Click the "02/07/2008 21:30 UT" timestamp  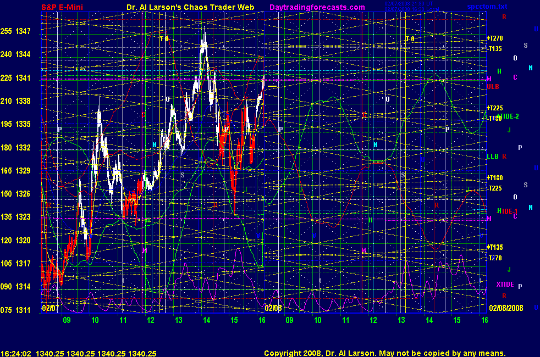point(409,4)
